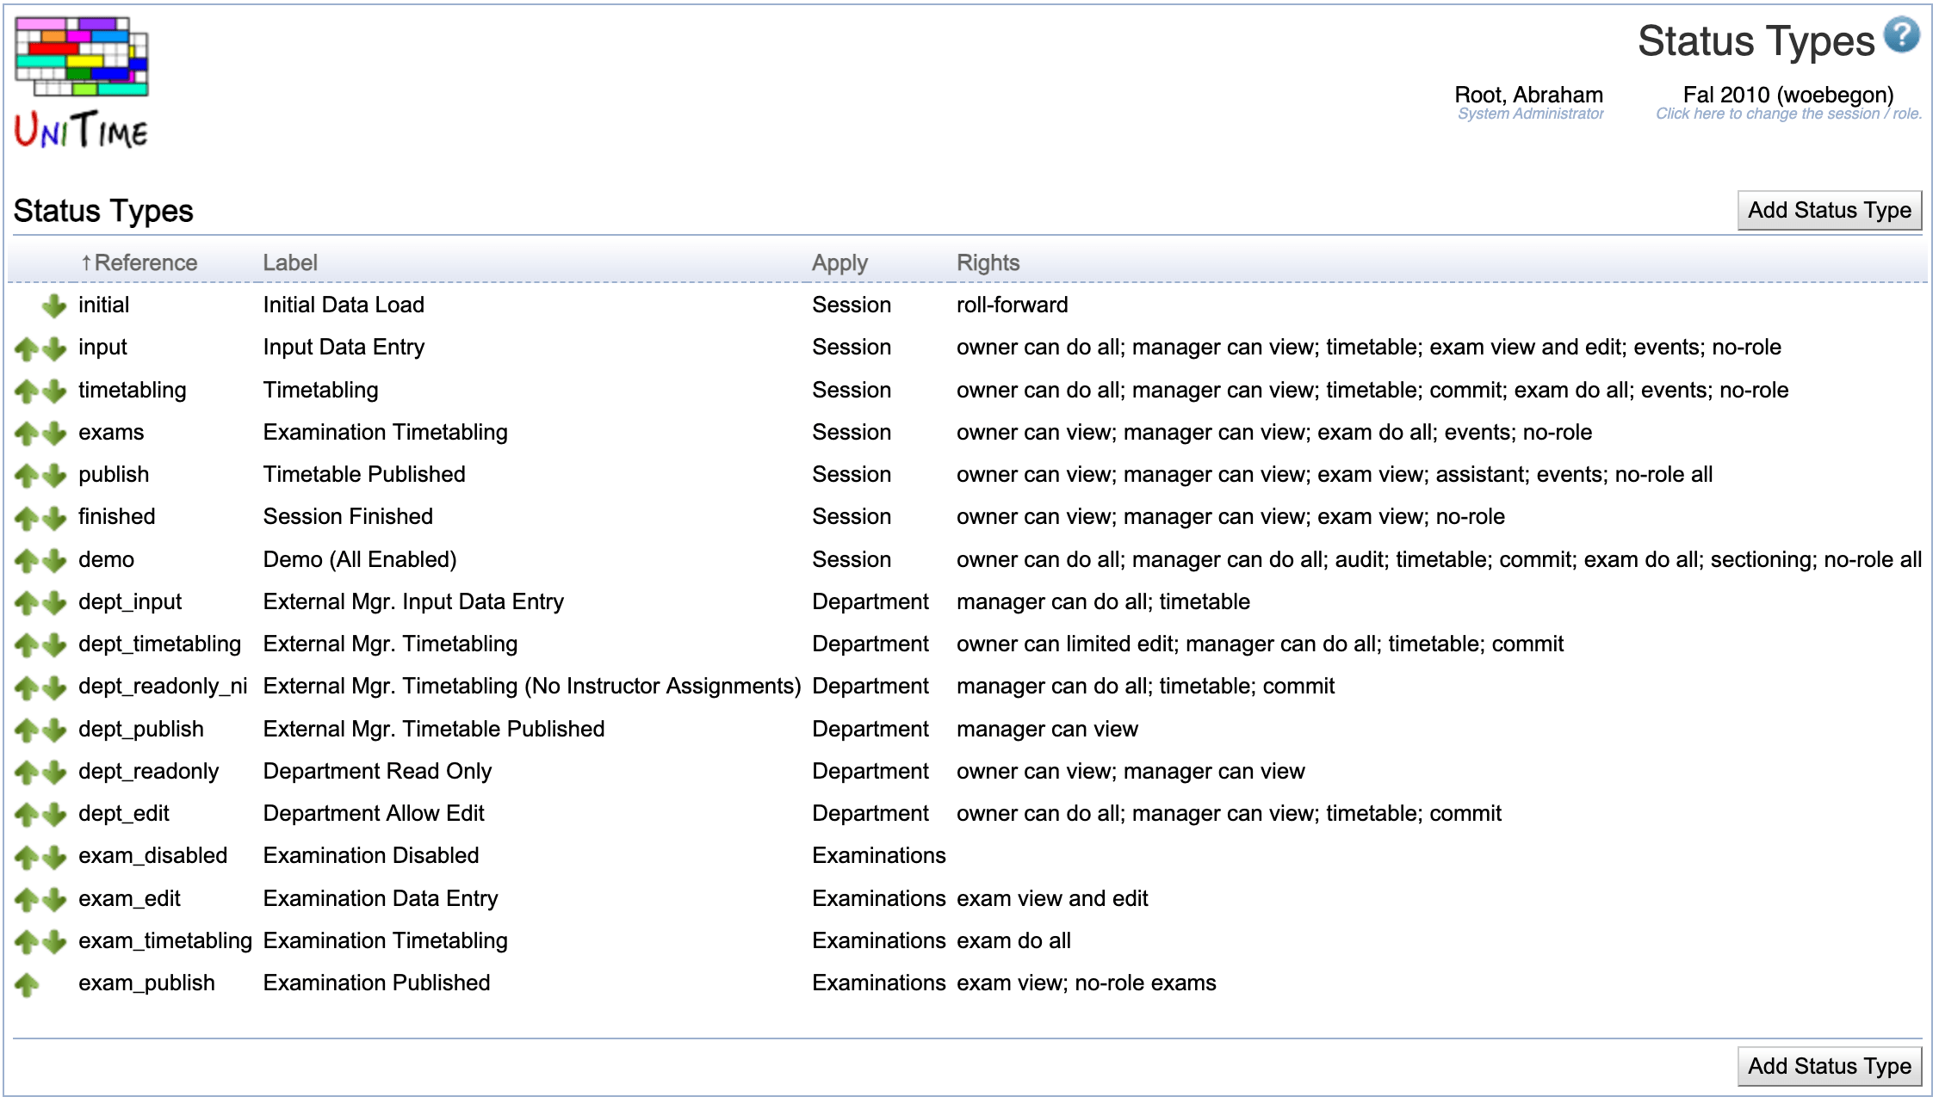
Task: Move 'exam_disabled' status down
Action: (x=54, y=855)
